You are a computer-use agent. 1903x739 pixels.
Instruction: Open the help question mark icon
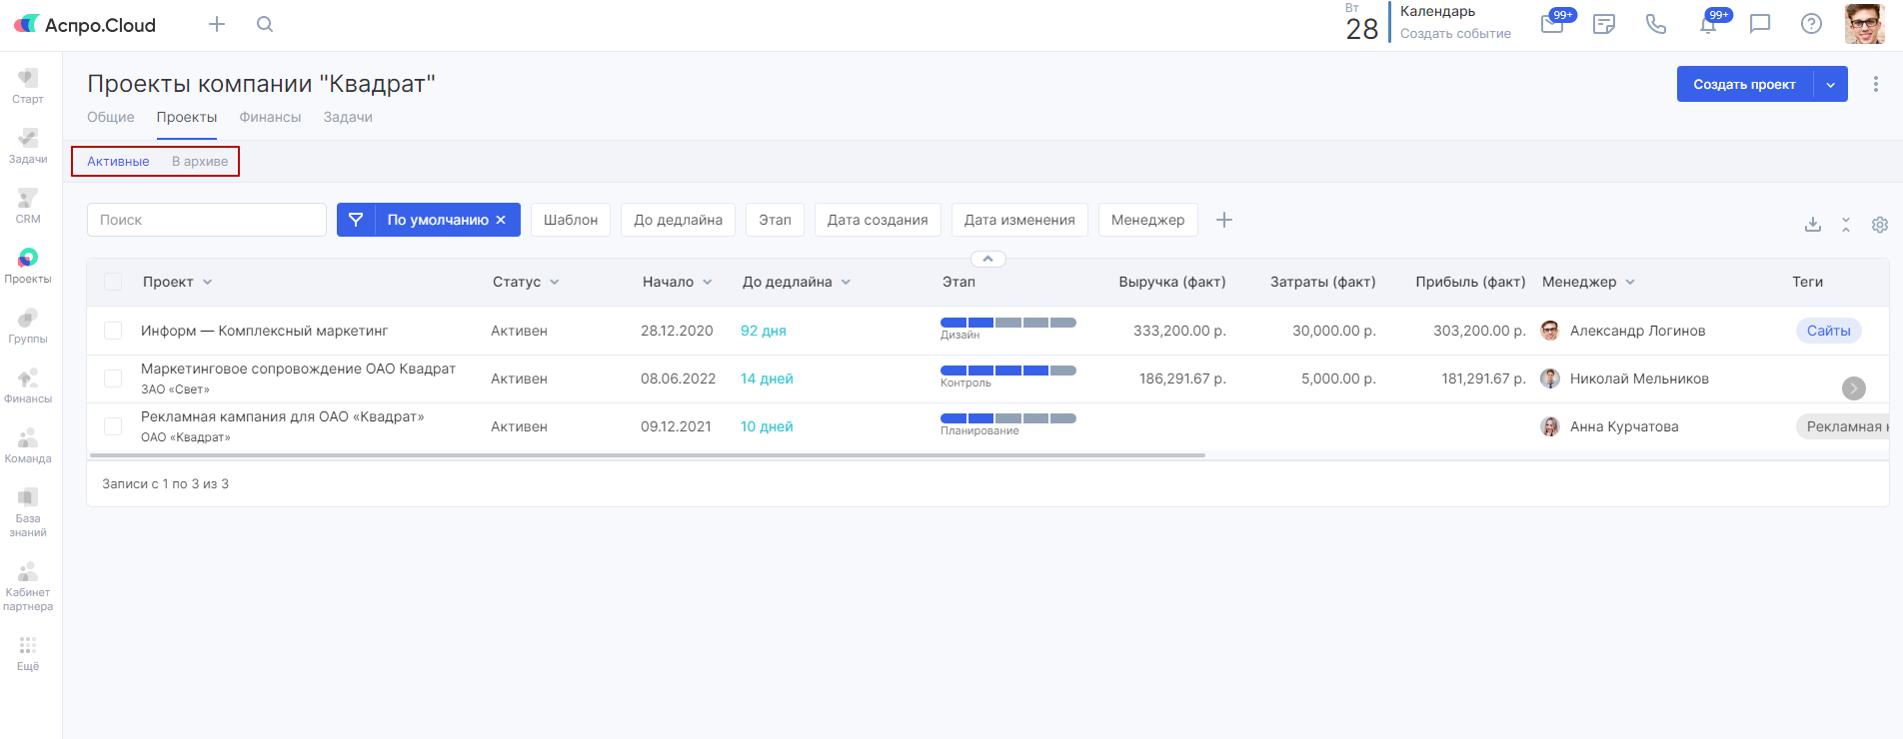coord(1811,24)
